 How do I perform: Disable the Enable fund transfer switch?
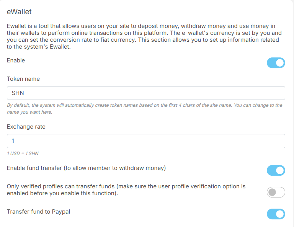click(x=276, y=170)
